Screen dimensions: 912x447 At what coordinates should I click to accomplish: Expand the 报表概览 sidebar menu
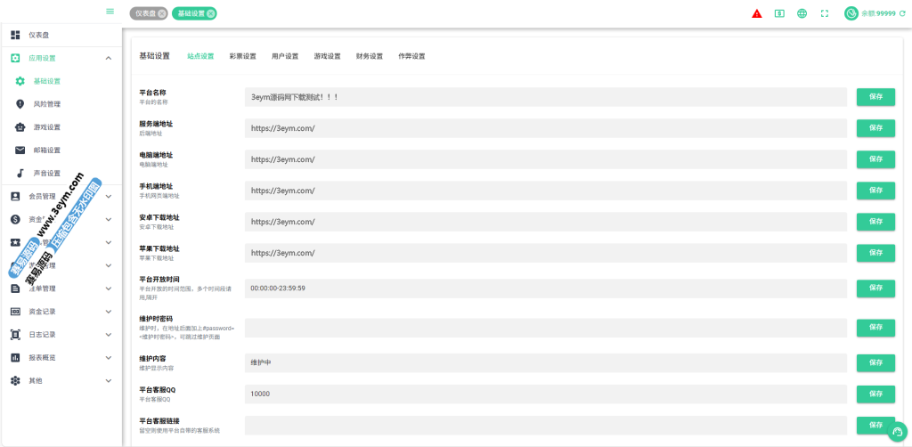109,358
